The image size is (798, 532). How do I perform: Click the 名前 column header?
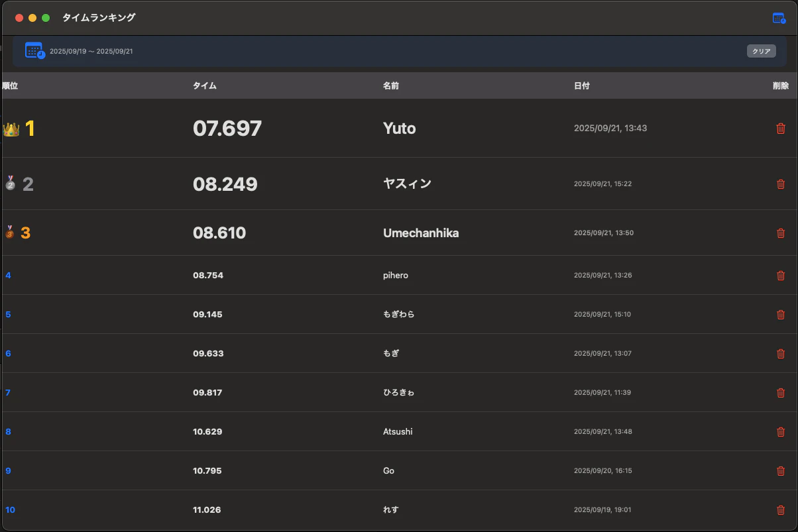391,86
